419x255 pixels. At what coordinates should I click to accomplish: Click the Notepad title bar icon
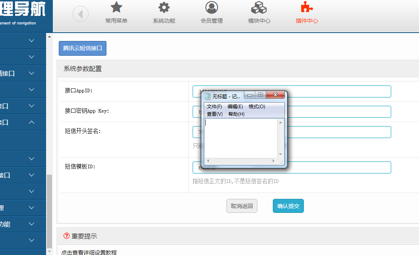(207, 96)
